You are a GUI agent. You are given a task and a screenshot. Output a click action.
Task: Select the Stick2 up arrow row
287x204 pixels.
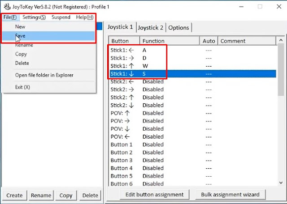point(193,98)
